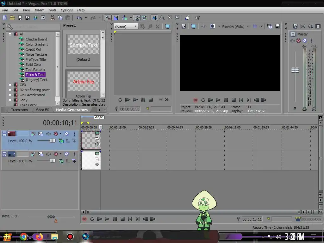324x243 pixels.
Task: Expand the 32-bit floating point node
Action: 10,90
